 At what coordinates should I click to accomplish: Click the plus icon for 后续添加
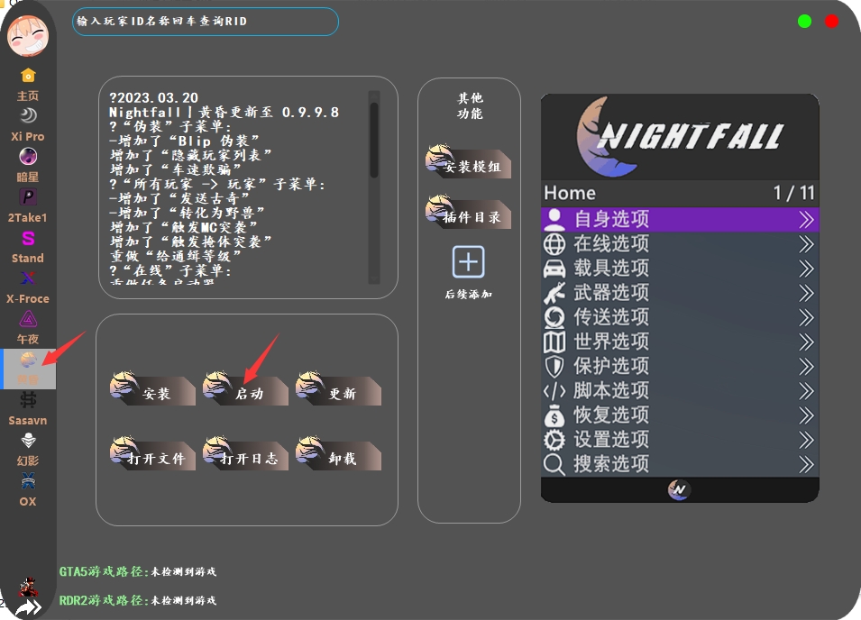(x=468, y=262)
